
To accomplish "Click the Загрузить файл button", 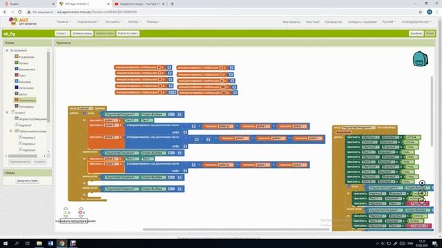I will 28,180.
